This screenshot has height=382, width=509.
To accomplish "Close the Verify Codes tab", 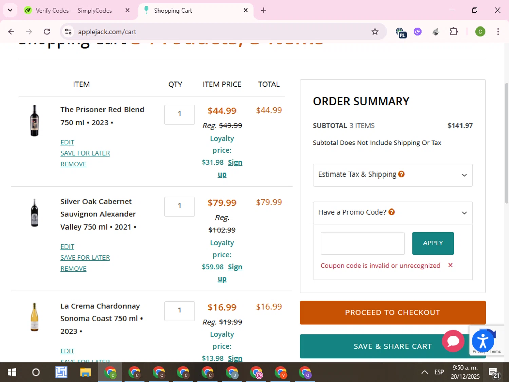I will [127, 10].
